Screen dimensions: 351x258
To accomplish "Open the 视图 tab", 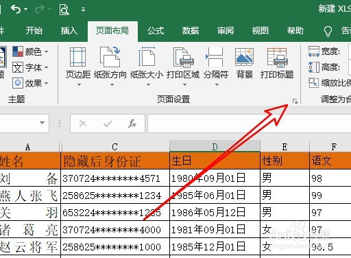I will click(x=261, y=30).
